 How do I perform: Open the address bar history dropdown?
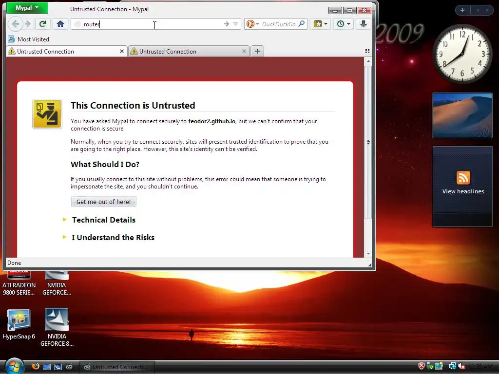coord(235,24)
